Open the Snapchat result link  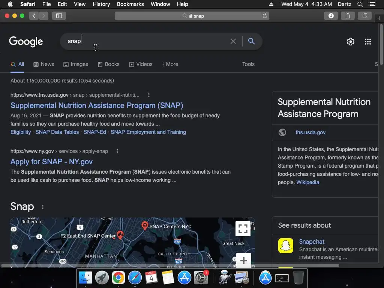click(312, 242)
